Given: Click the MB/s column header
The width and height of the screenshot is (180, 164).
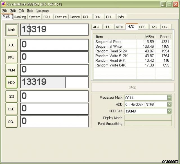Looking at the screenshot, I should (x=146, y=37).
